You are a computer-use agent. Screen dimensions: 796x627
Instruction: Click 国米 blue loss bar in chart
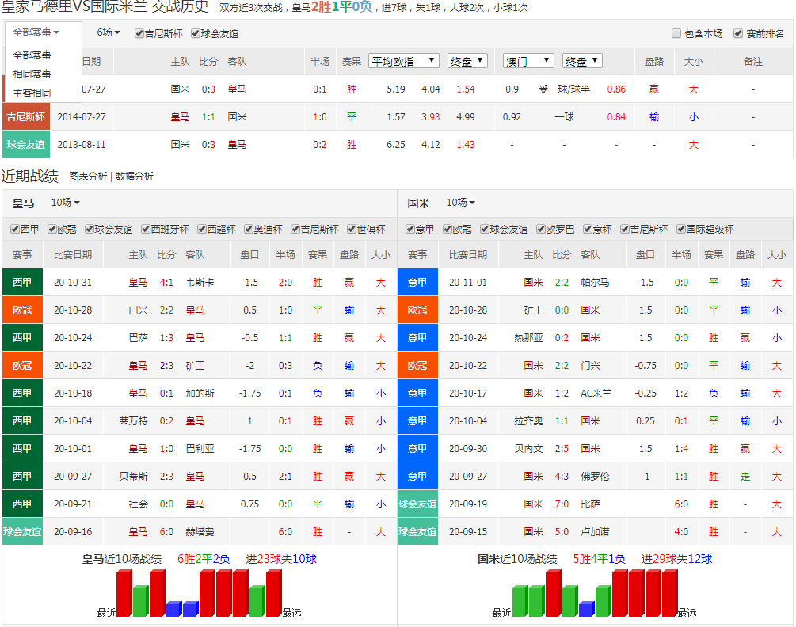(x=586, y=609)
